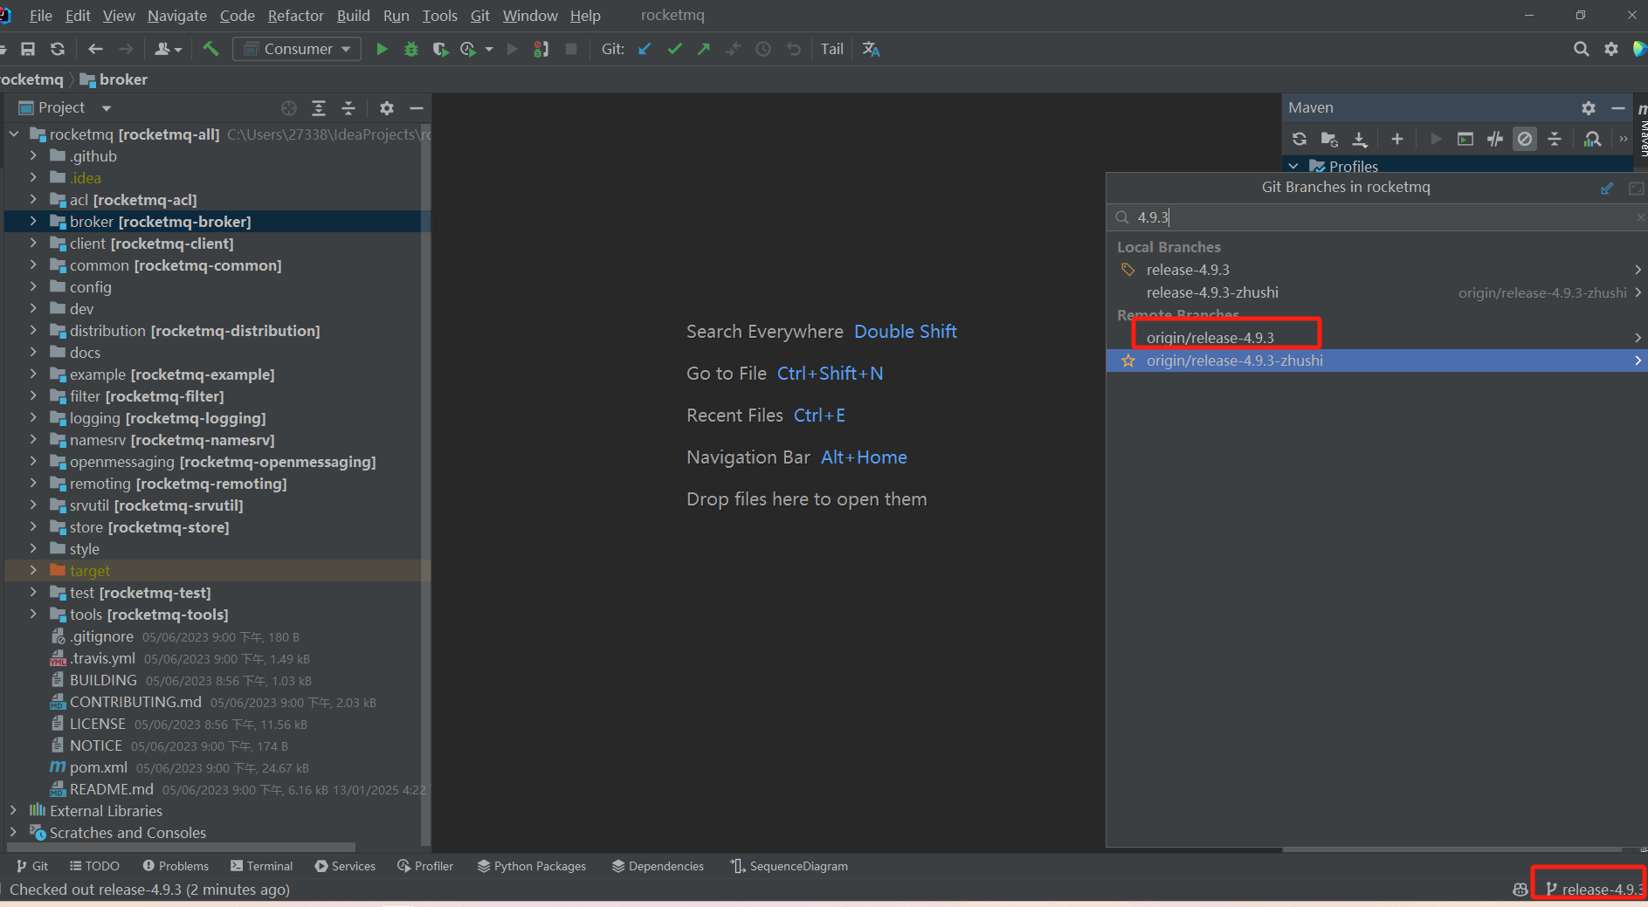Expand the store module node

click(33, 526)
